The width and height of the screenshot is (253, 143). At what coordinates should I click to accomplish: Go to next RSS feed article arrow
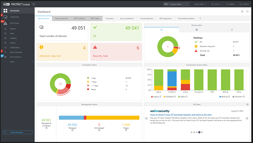point(247,118)
